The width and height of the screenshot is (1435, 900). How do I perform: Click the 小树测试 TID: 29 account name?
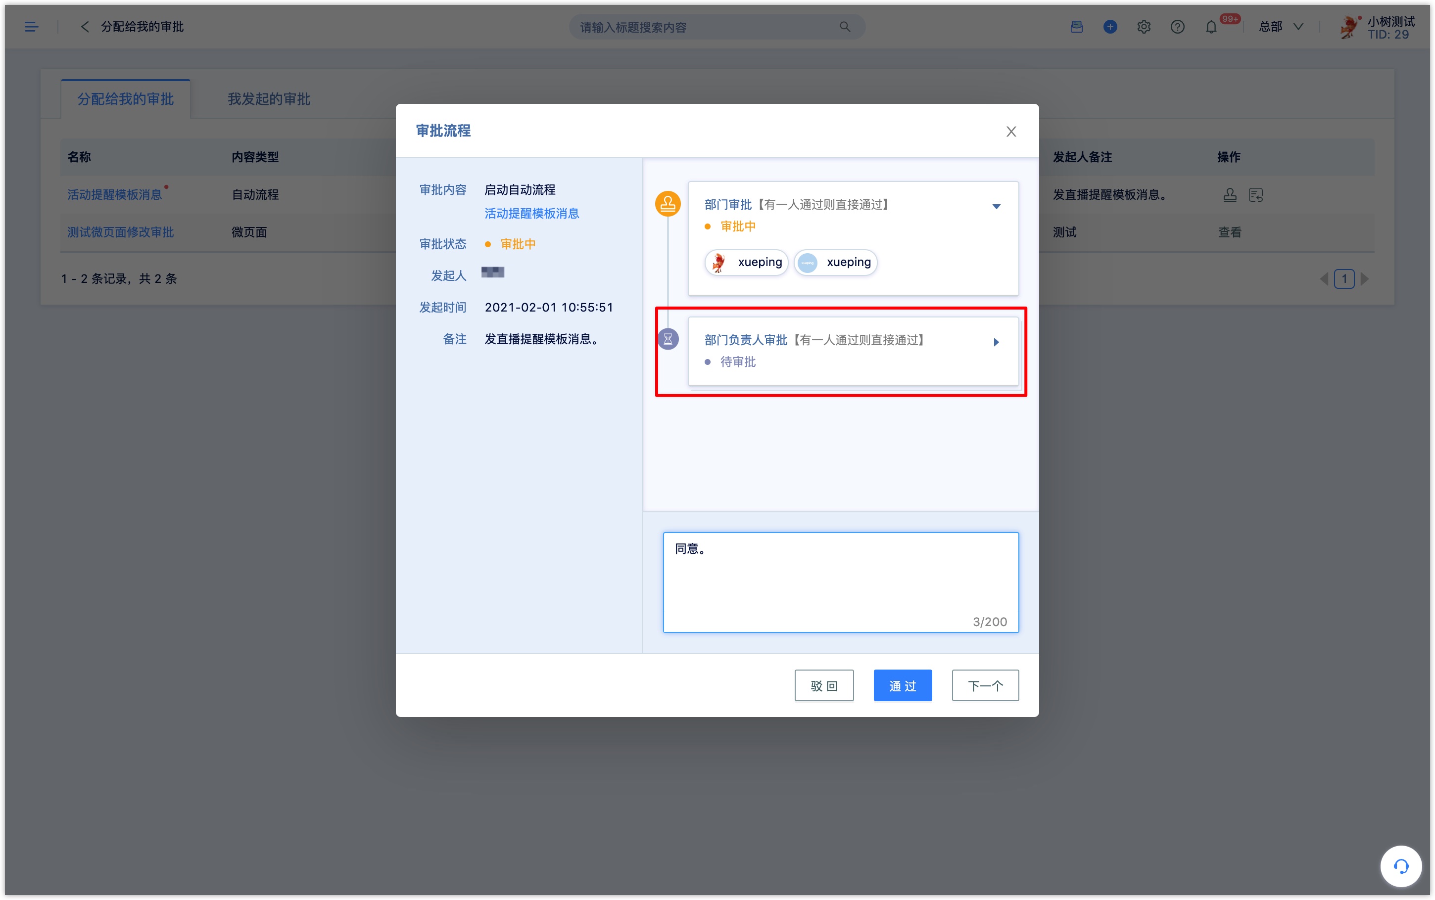pyautogui.click(x=1390, y=27)
